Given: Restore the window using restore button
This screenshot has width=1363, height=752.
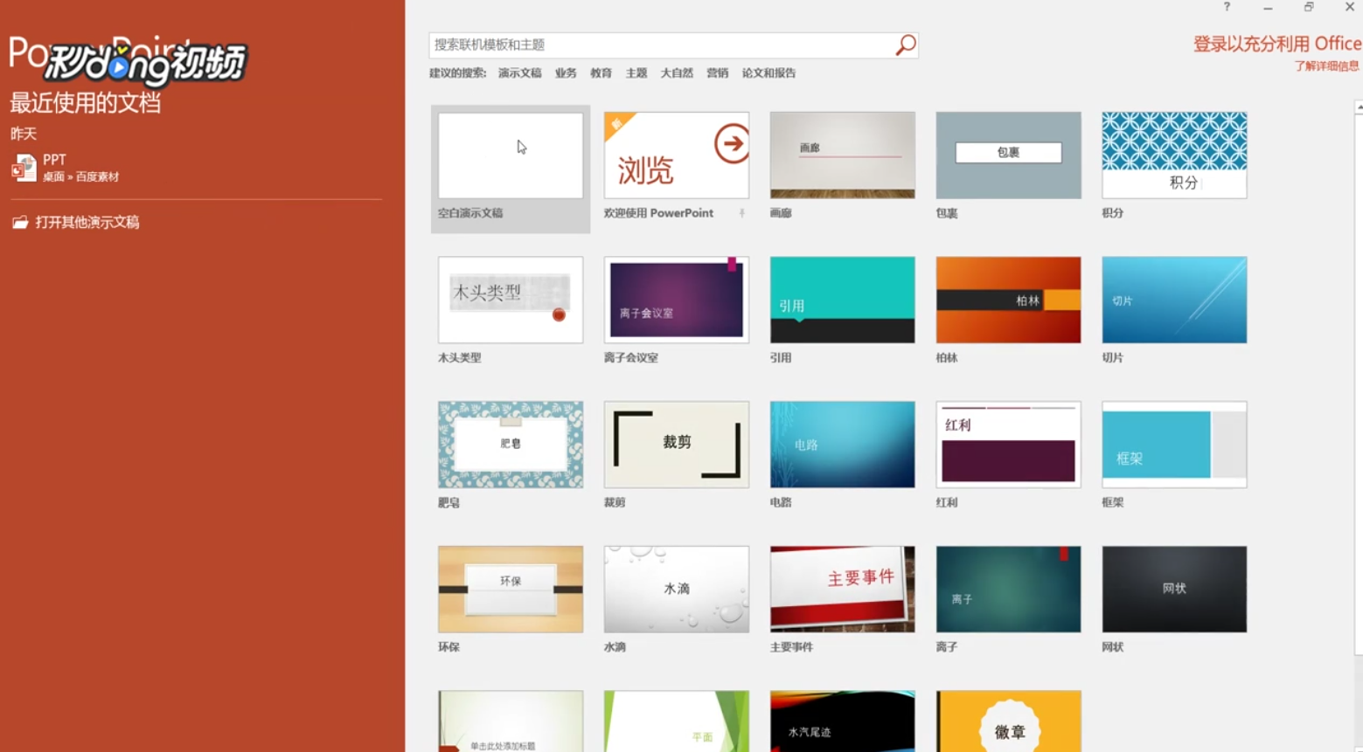Looking at the screenshot, I should pyautogui.click(x=1309, y=7).
